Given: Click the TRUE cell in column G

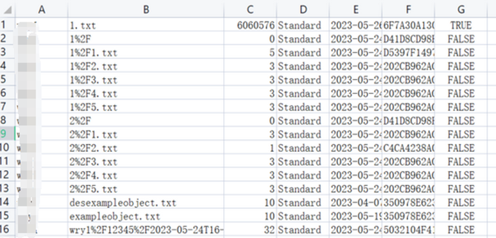Looking at the screenshot, I should pyautogui.click(x=461, y=25).
